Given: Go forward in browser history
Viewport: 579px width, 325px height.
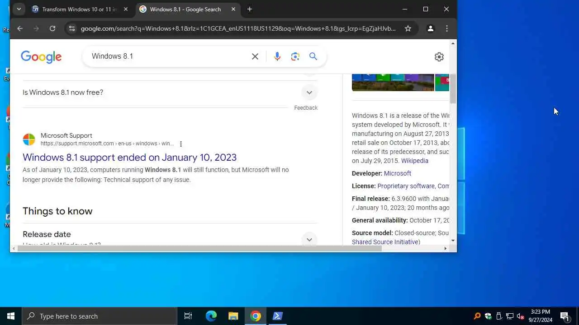Looking at the screenshot, I should point(36,28).
